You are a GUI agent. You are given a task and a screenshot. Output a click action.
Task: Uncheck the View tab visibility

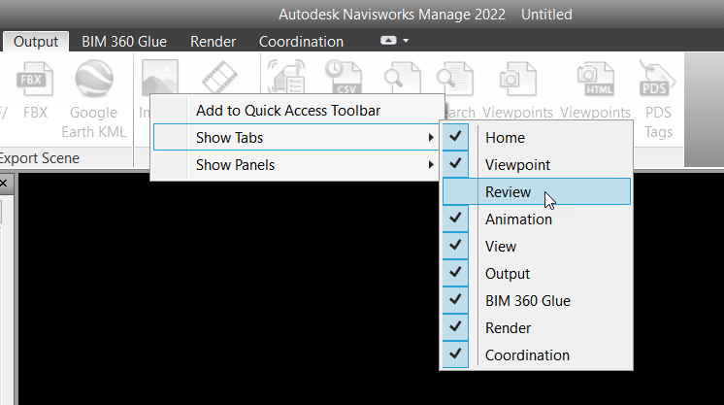click(537, 246)
